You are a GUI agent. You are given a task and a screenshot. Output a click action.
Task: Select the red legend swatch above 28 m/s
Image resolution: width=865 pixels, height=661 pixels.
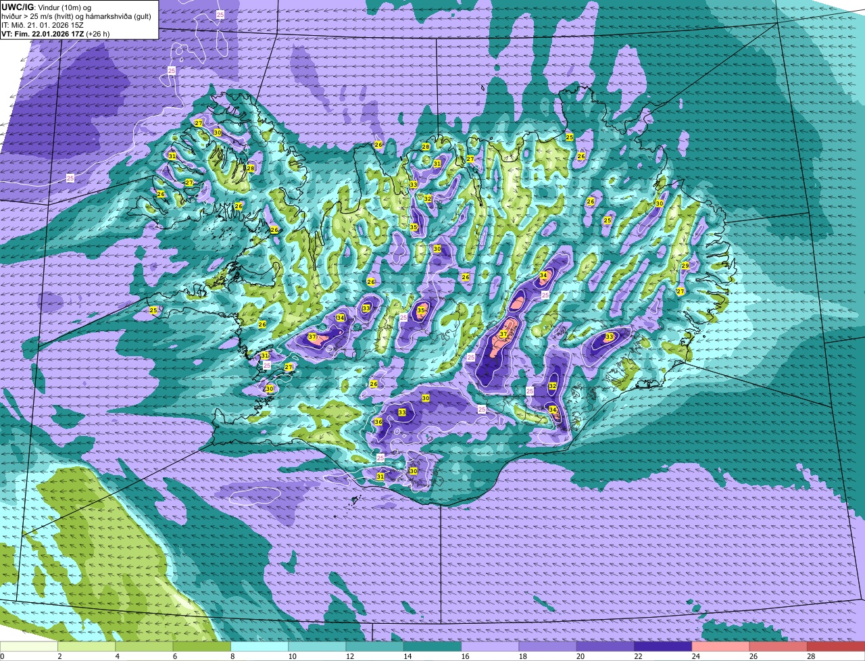(x=836, y=647)
